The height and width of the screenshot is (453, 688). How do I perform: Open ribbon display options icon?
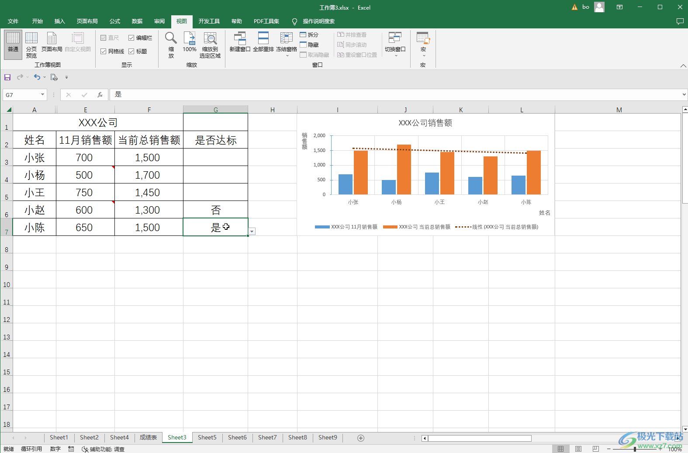point(619,7)
